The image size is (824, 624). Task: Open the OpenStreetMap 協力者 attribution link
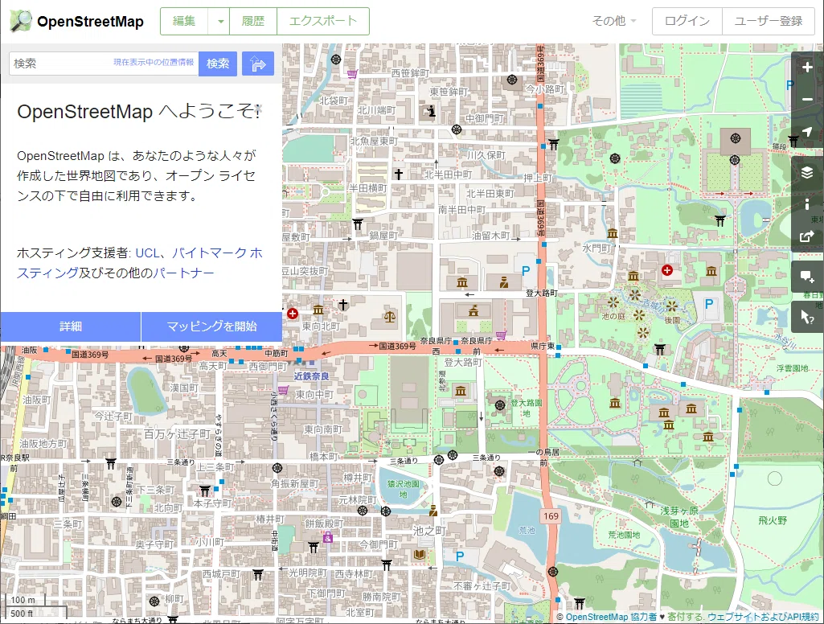click(611, 617)
